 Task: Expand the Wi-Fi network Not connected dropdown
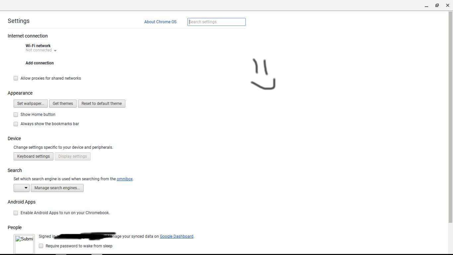(x=41, y=50)
